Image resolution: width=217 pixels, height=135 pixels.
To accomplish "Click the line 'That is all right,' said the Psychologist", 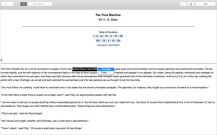I will click(22, 113).
